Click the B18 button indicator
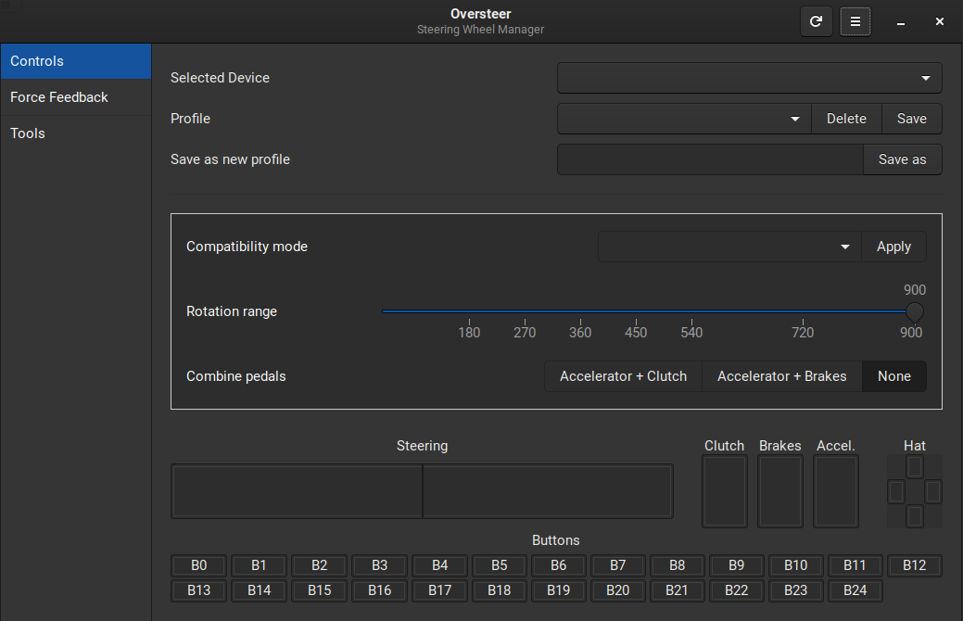The height and width of the screenshot is (621, 963). 500,591
